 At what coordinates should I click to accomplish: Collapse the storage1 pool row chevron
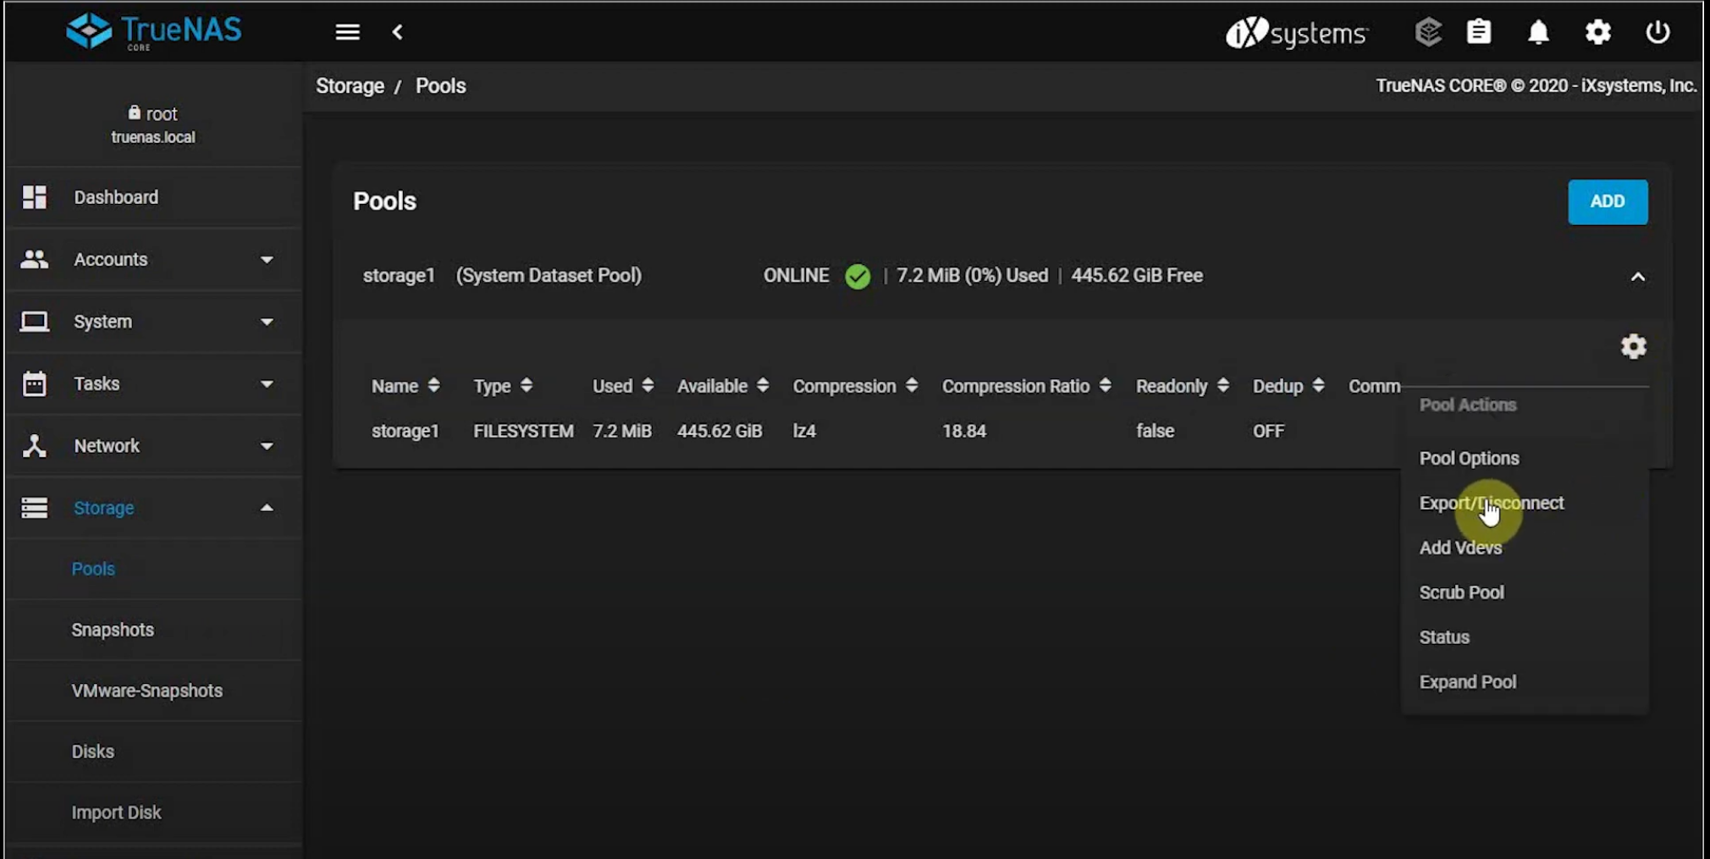point(1637,277)
